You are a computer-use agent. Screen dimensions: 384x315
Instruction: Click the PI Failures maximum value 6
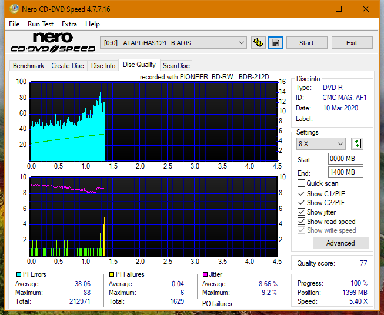click(x=182, y=293)
